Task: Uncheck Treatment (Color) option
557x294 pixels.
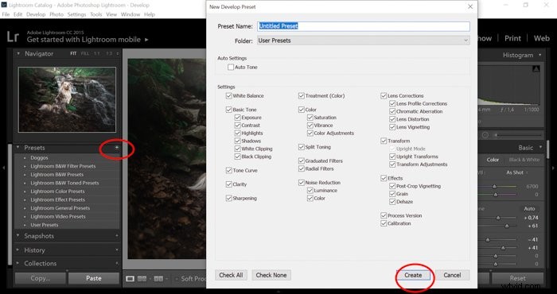Action: click(x=302, y=96)
